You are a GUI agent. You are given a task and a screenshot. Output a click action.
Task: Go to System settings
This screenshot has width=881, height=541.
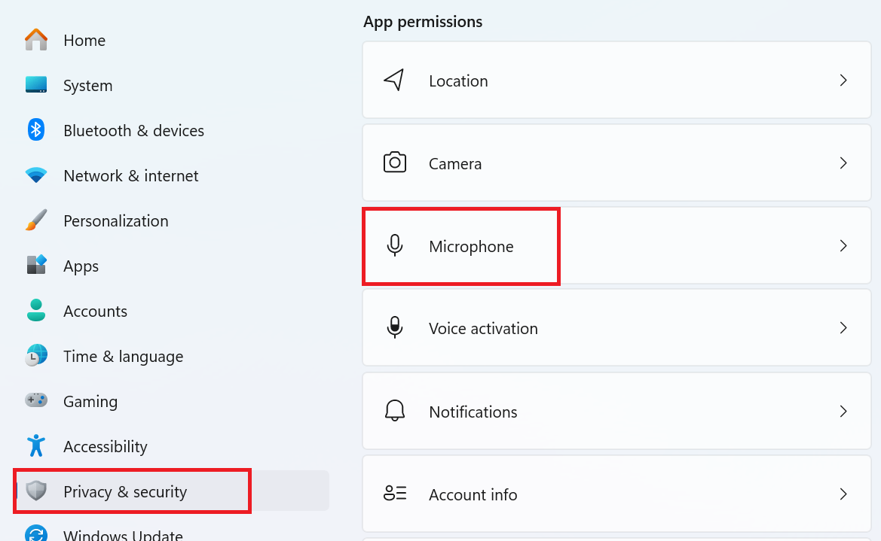pos(87,85)
